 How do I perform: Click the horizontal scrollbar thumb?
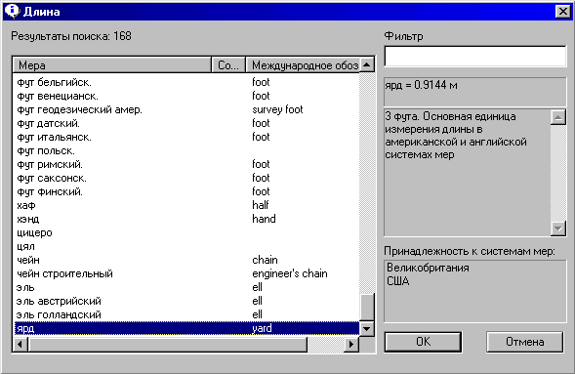[168, 345]
